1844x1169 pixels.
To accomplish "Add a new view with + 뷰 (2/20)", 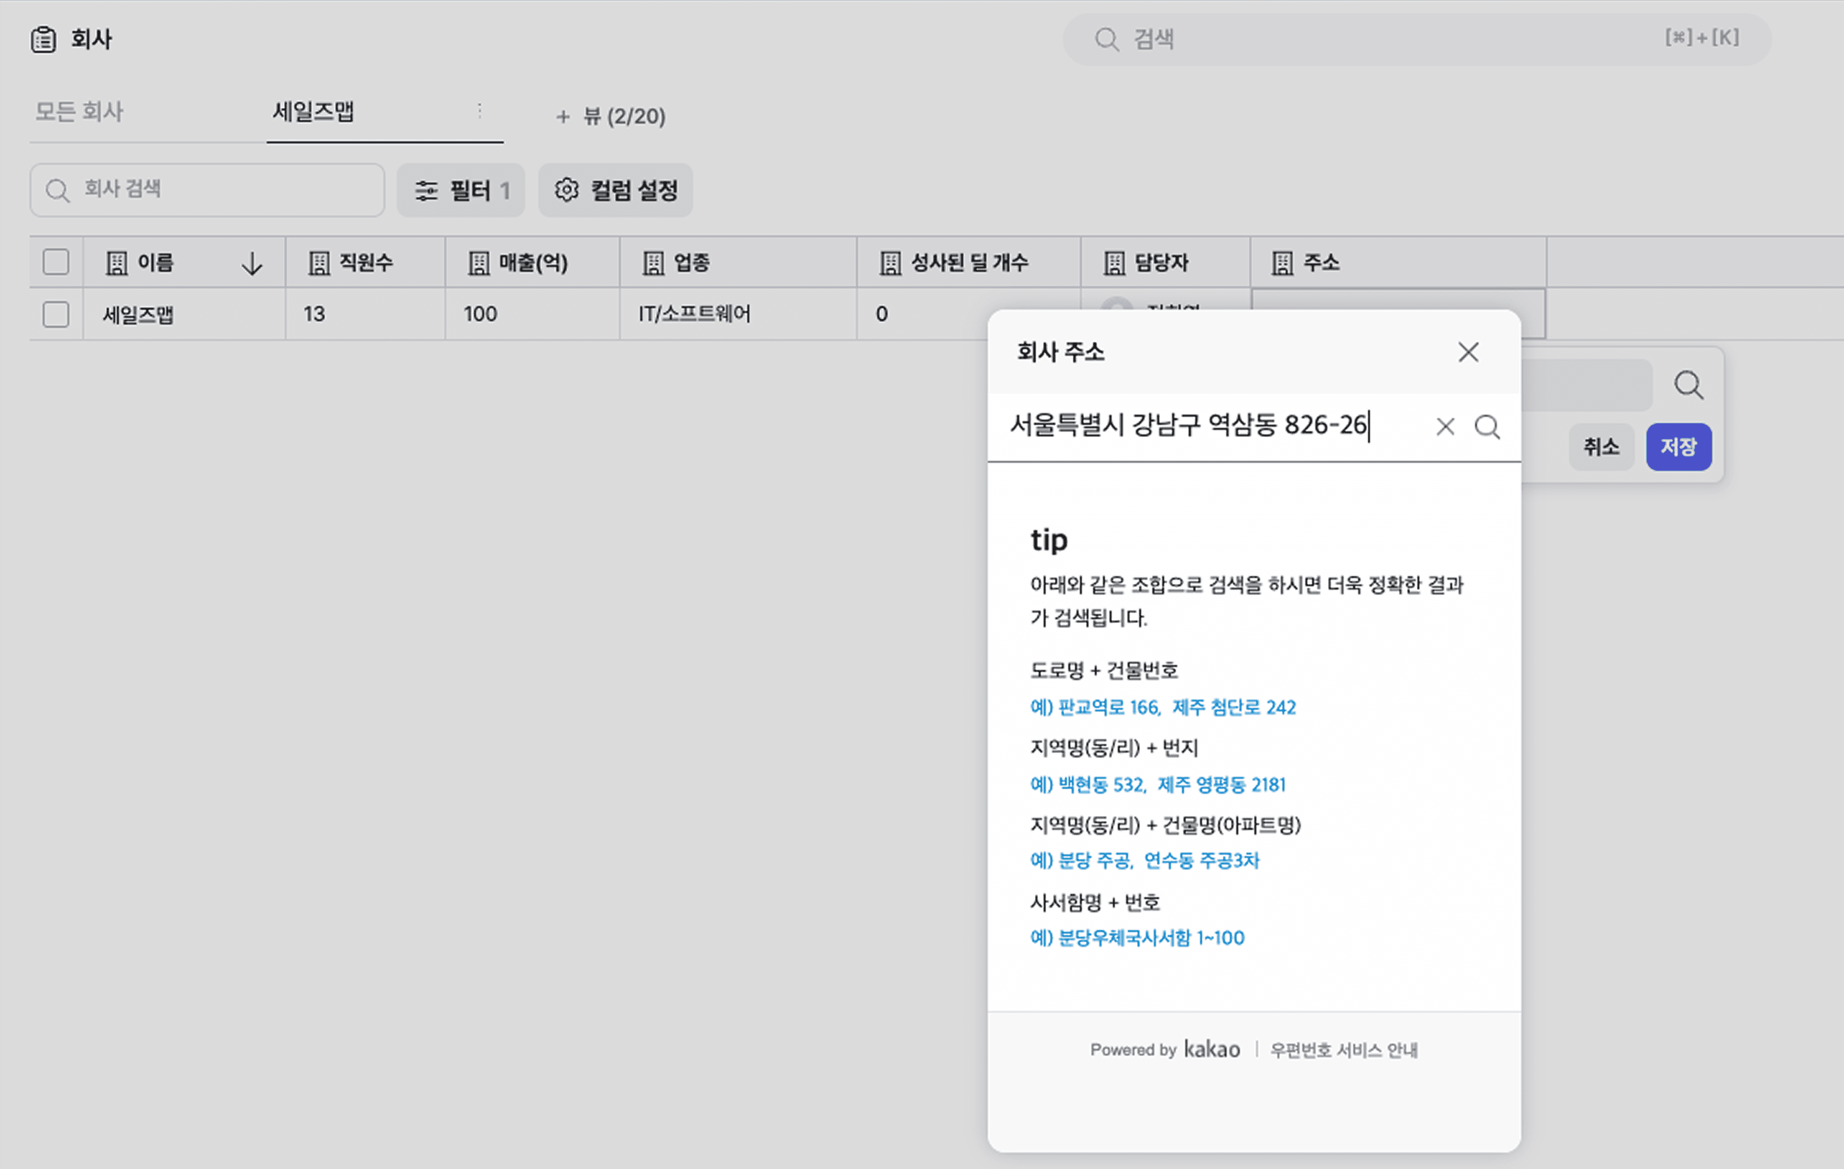I will [610, 116].
